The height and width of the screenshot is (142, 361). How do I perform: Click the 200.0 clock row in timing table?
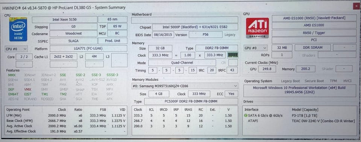[x=184, y=126]
